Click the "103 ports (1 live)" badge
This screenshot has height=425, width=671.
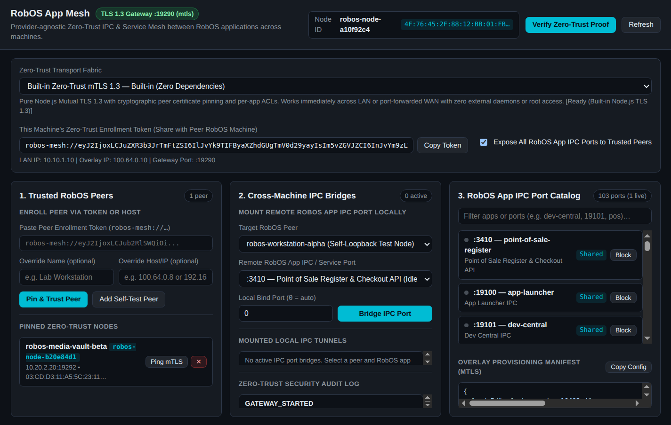622,196
